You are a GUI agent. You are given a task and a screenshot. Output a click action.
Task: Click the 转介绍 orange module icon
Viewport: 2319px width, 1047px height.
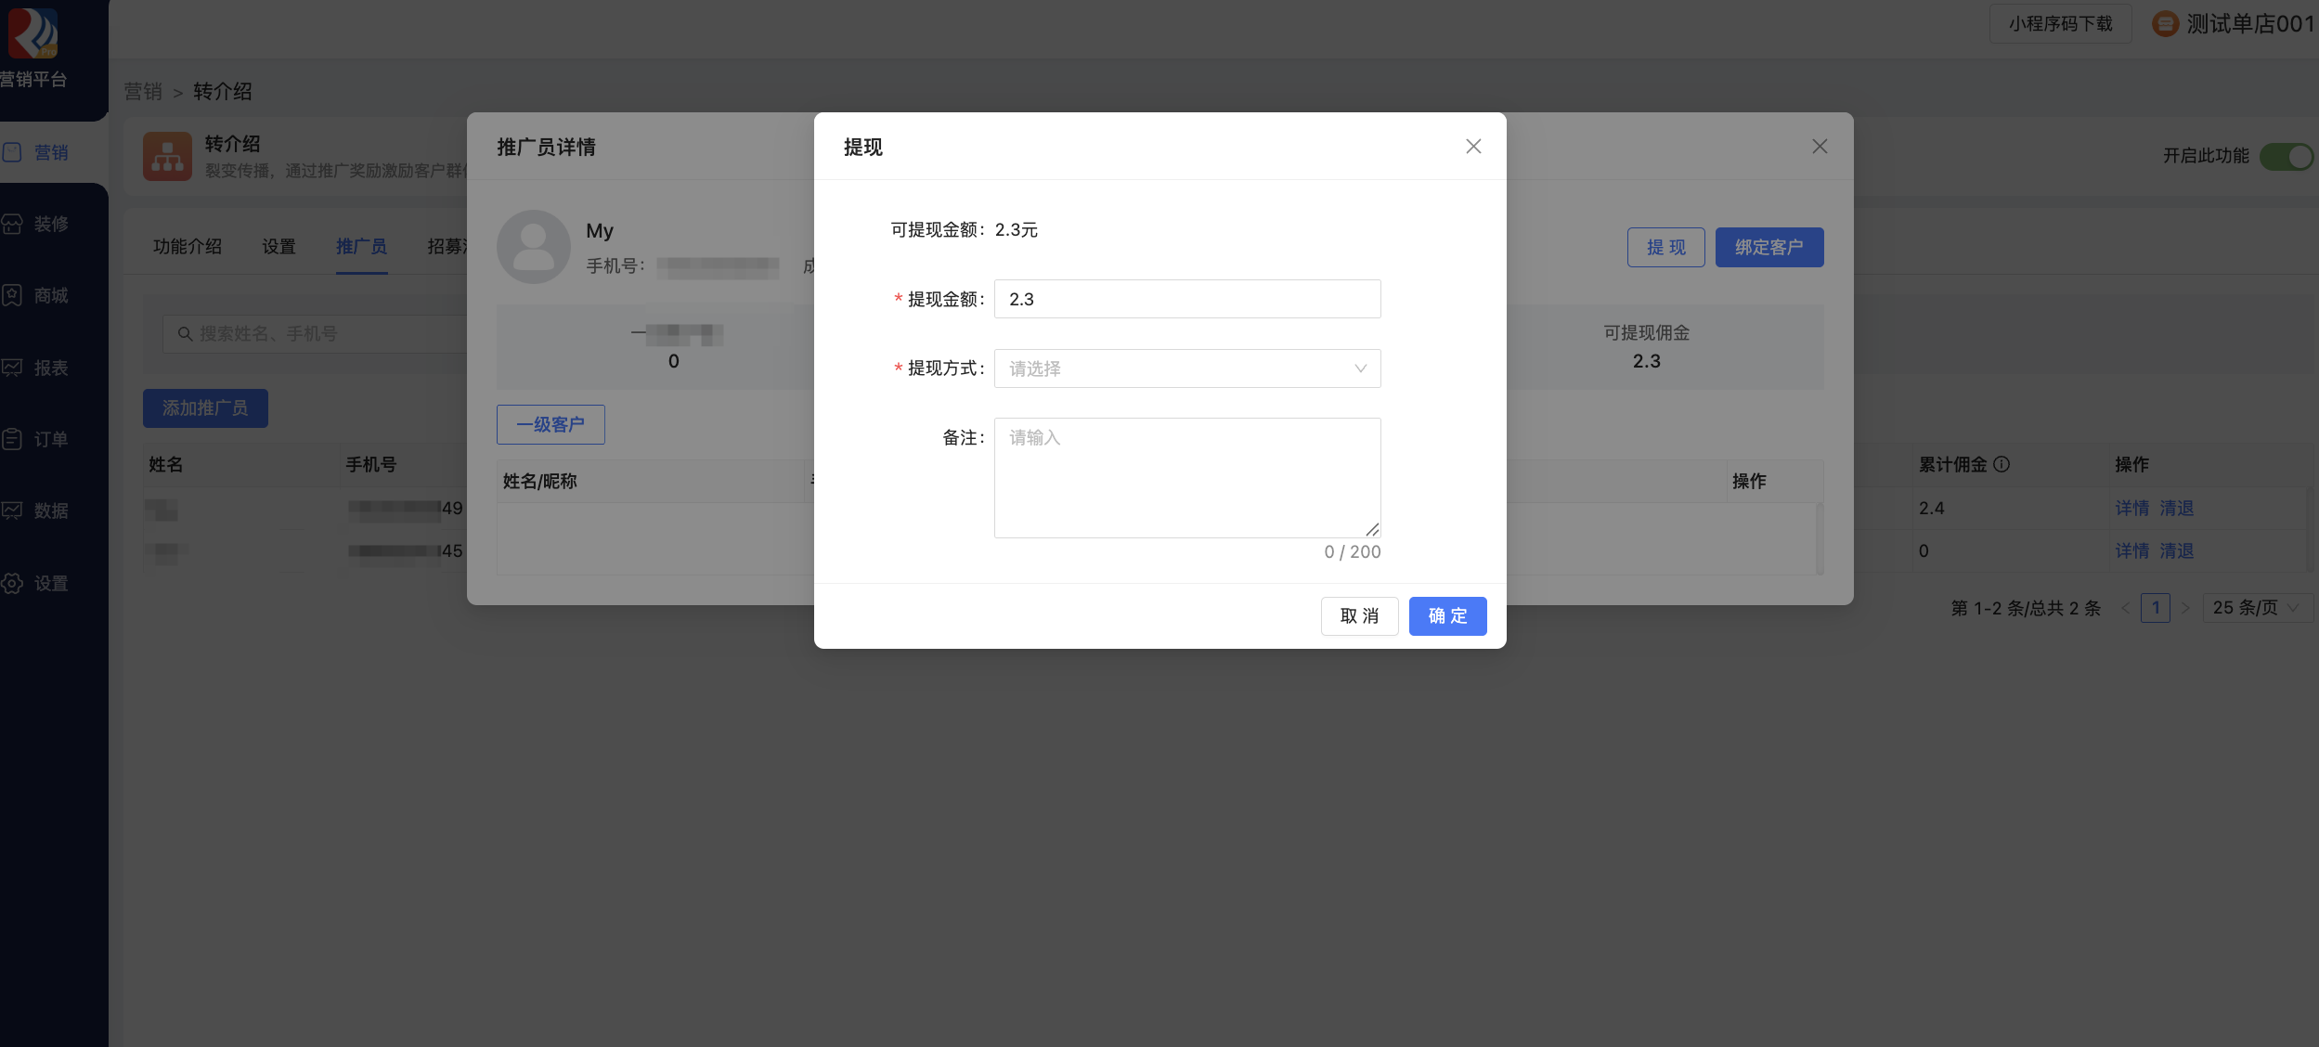coord(167,156)
